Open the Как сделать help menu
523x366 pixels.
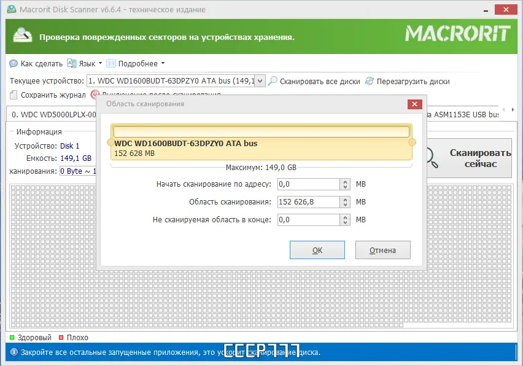click(x=36, y=63)
